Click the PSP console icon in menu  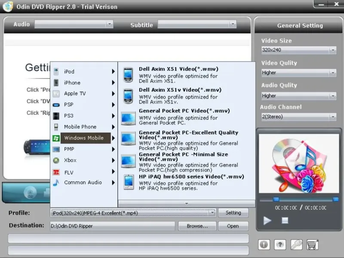[56, 105]
